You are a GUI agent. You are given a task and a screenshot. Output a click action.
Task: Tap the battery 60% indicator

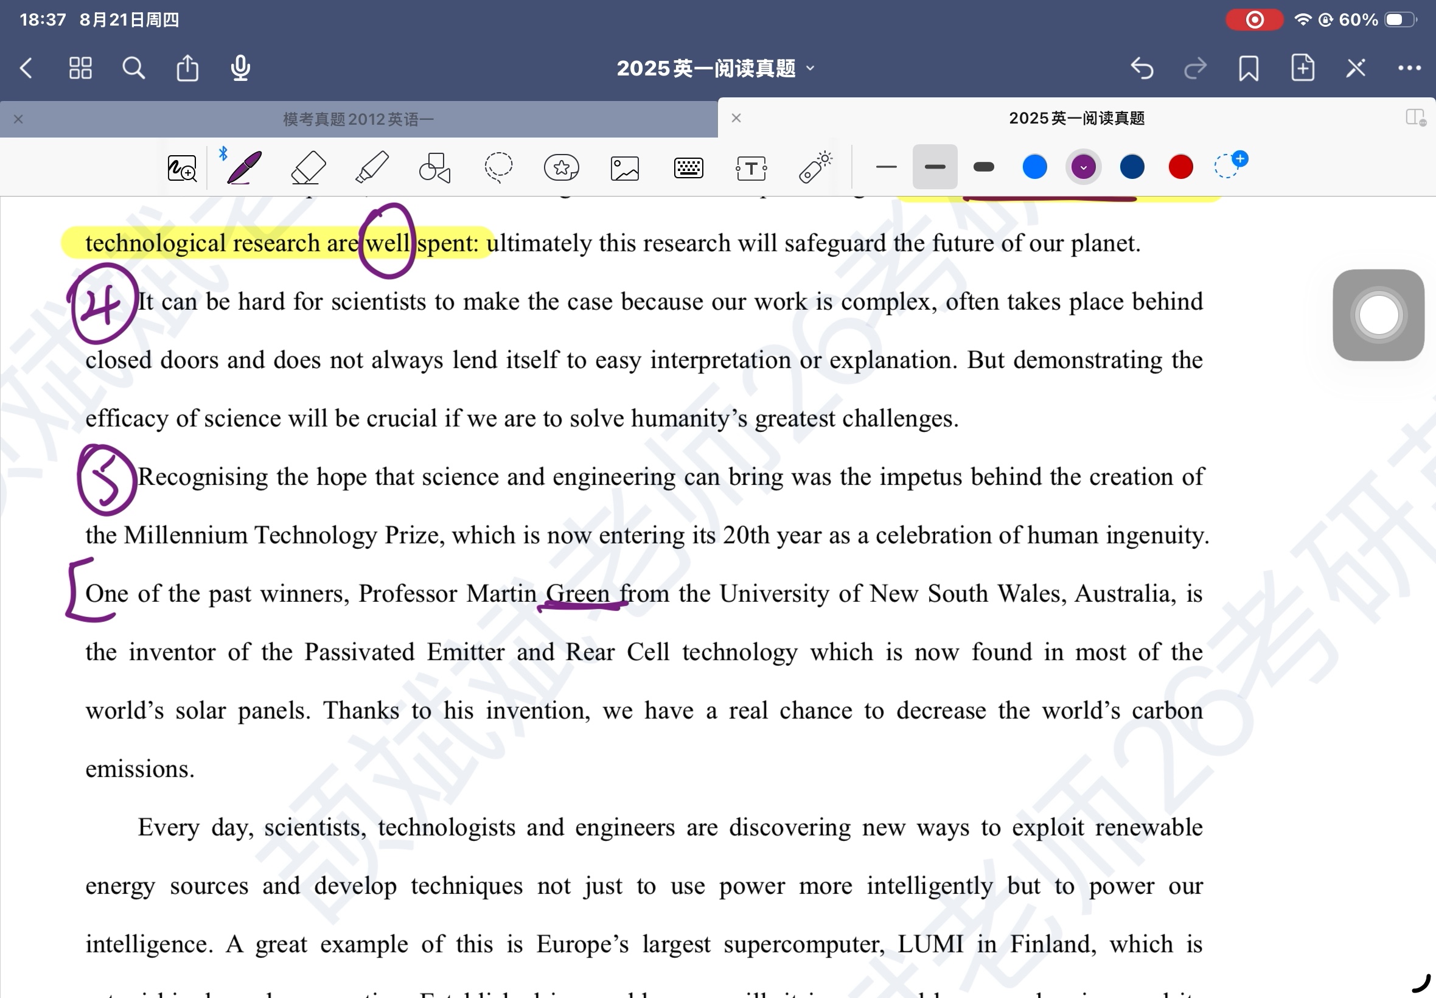point(1377,20)
